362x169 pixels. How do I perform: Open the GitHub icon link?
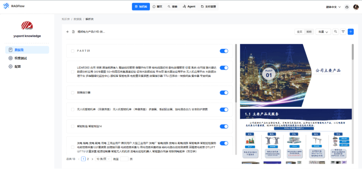346,7
